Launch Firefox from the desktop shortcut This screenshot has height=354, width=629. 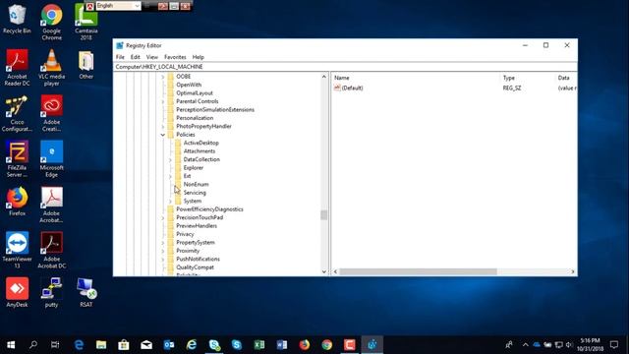tap(17, 202)
